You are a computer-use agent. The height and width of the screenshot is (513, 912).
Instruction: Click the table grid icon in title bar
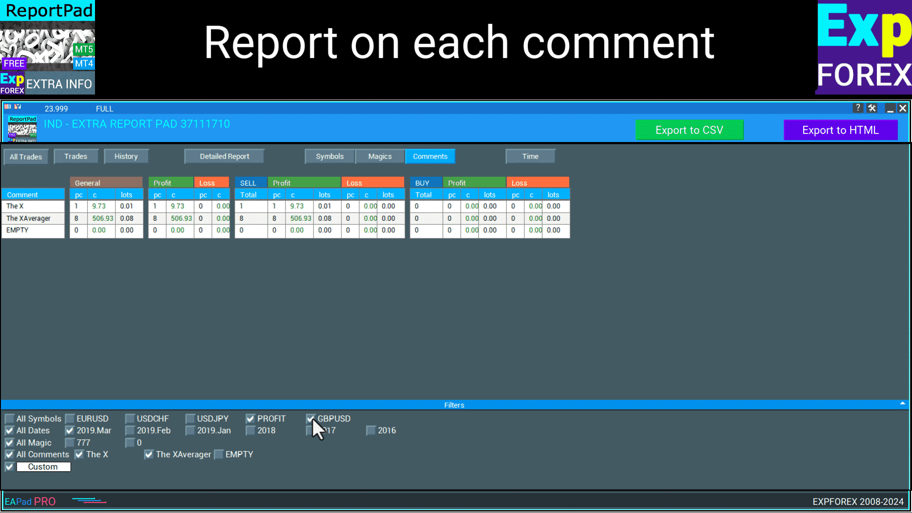[x=8, y=107]
